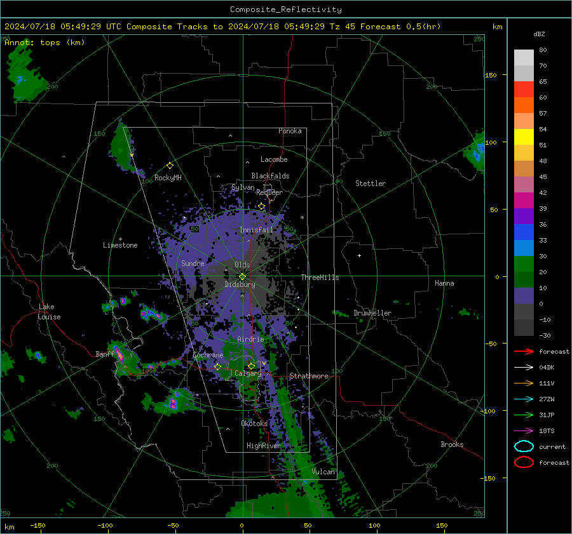
Task: Click the Okotoks town label
Action: [254, 424]
